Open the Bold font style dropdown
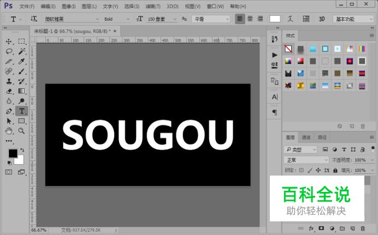 117,19
